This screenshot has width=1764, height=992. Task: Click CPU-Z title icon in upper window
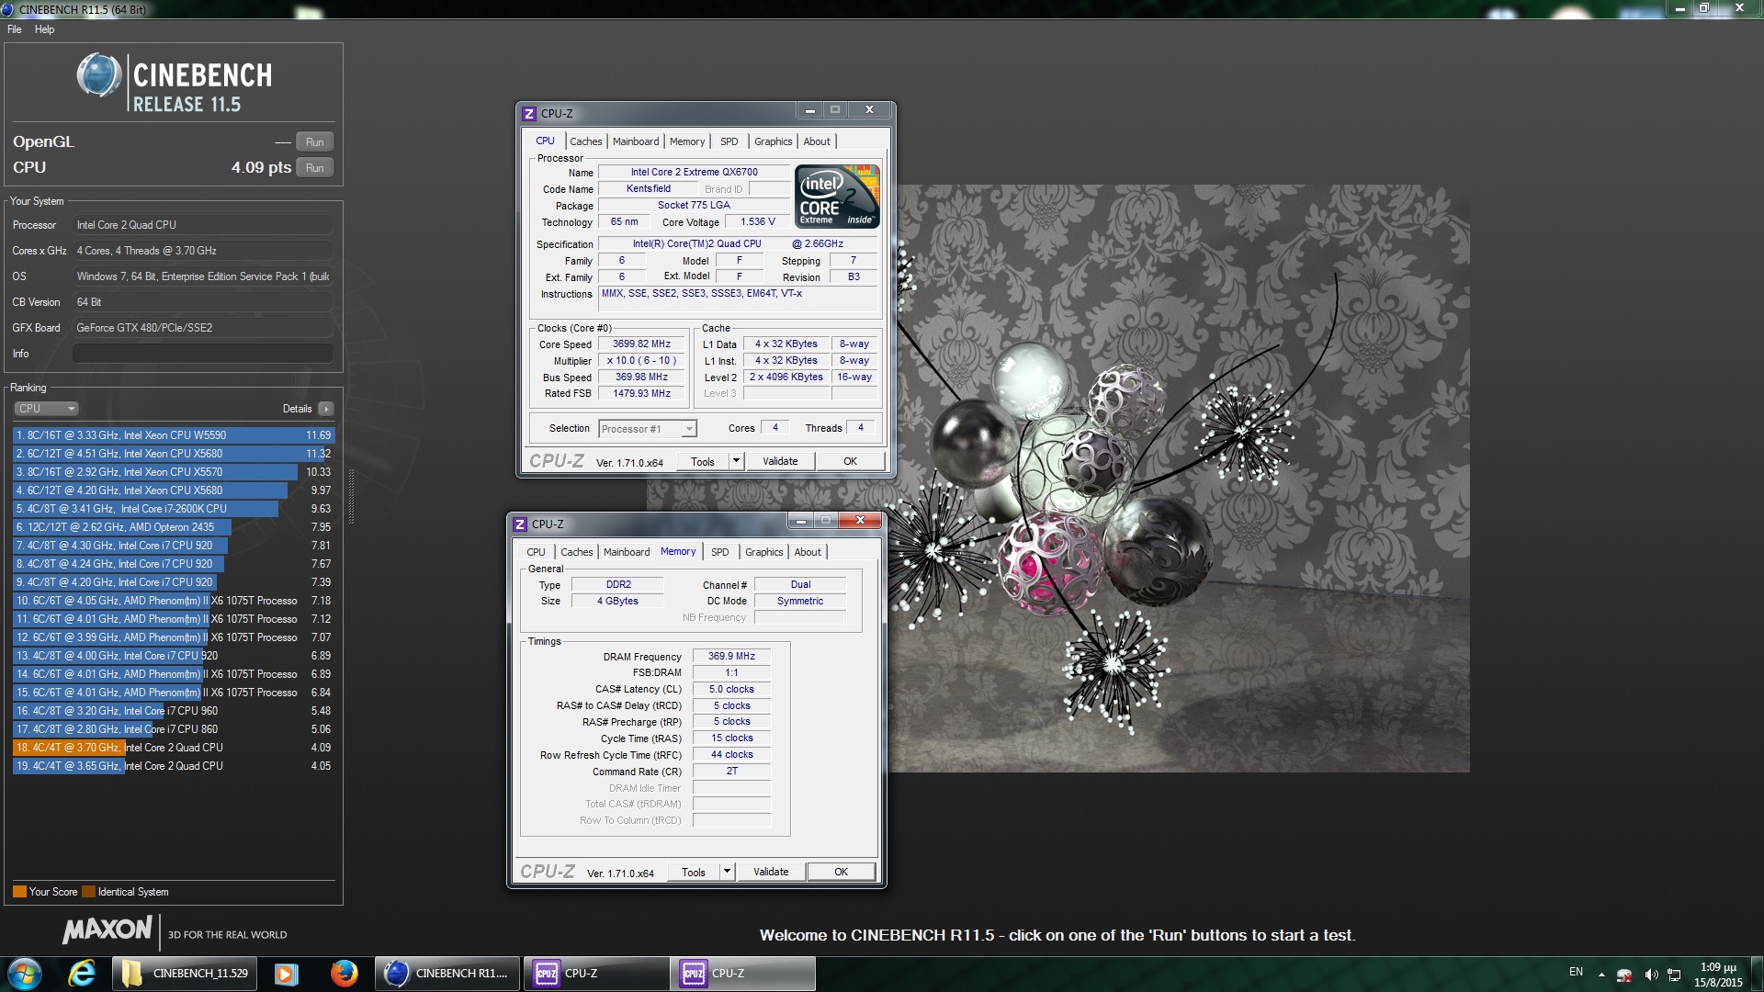click(x=528, y=114)
